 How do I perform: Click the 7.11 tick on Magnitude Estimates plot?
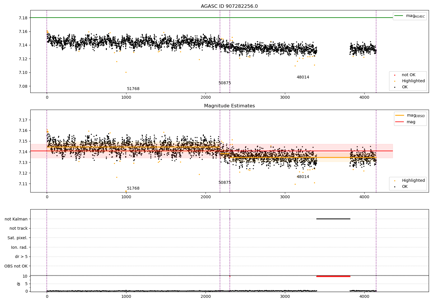23,184
